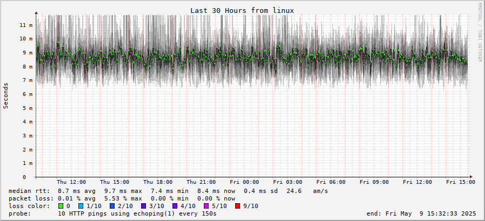
Task: Click the '4 m' y-axis value
Action: [x=28, y=122]
